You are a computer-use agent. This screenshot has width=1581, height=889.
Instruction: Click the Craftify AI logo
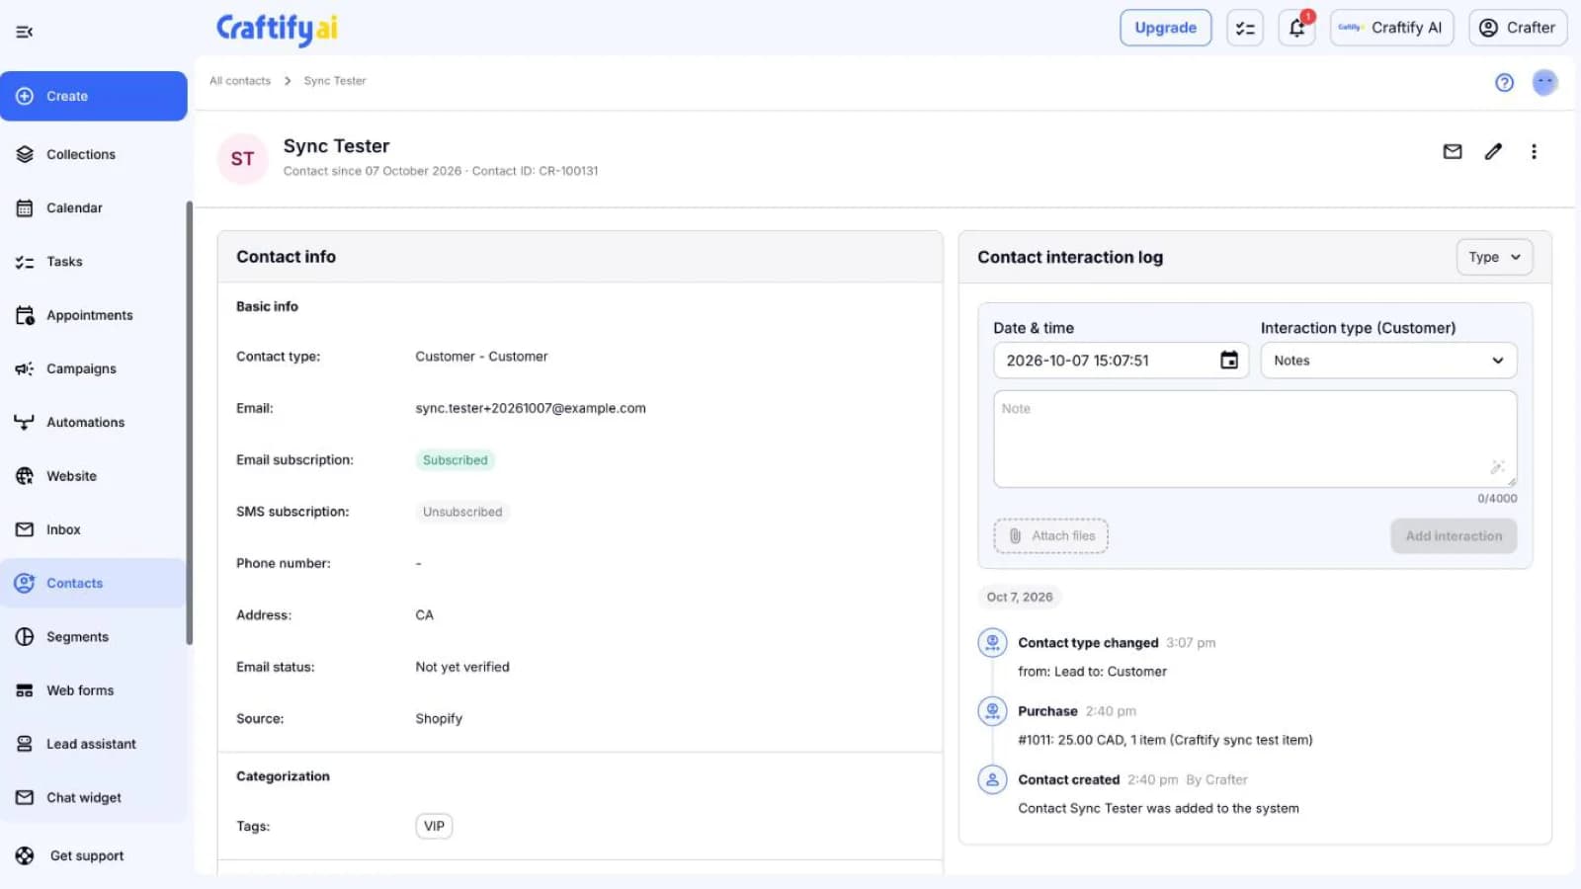click(x=277, y=29)
